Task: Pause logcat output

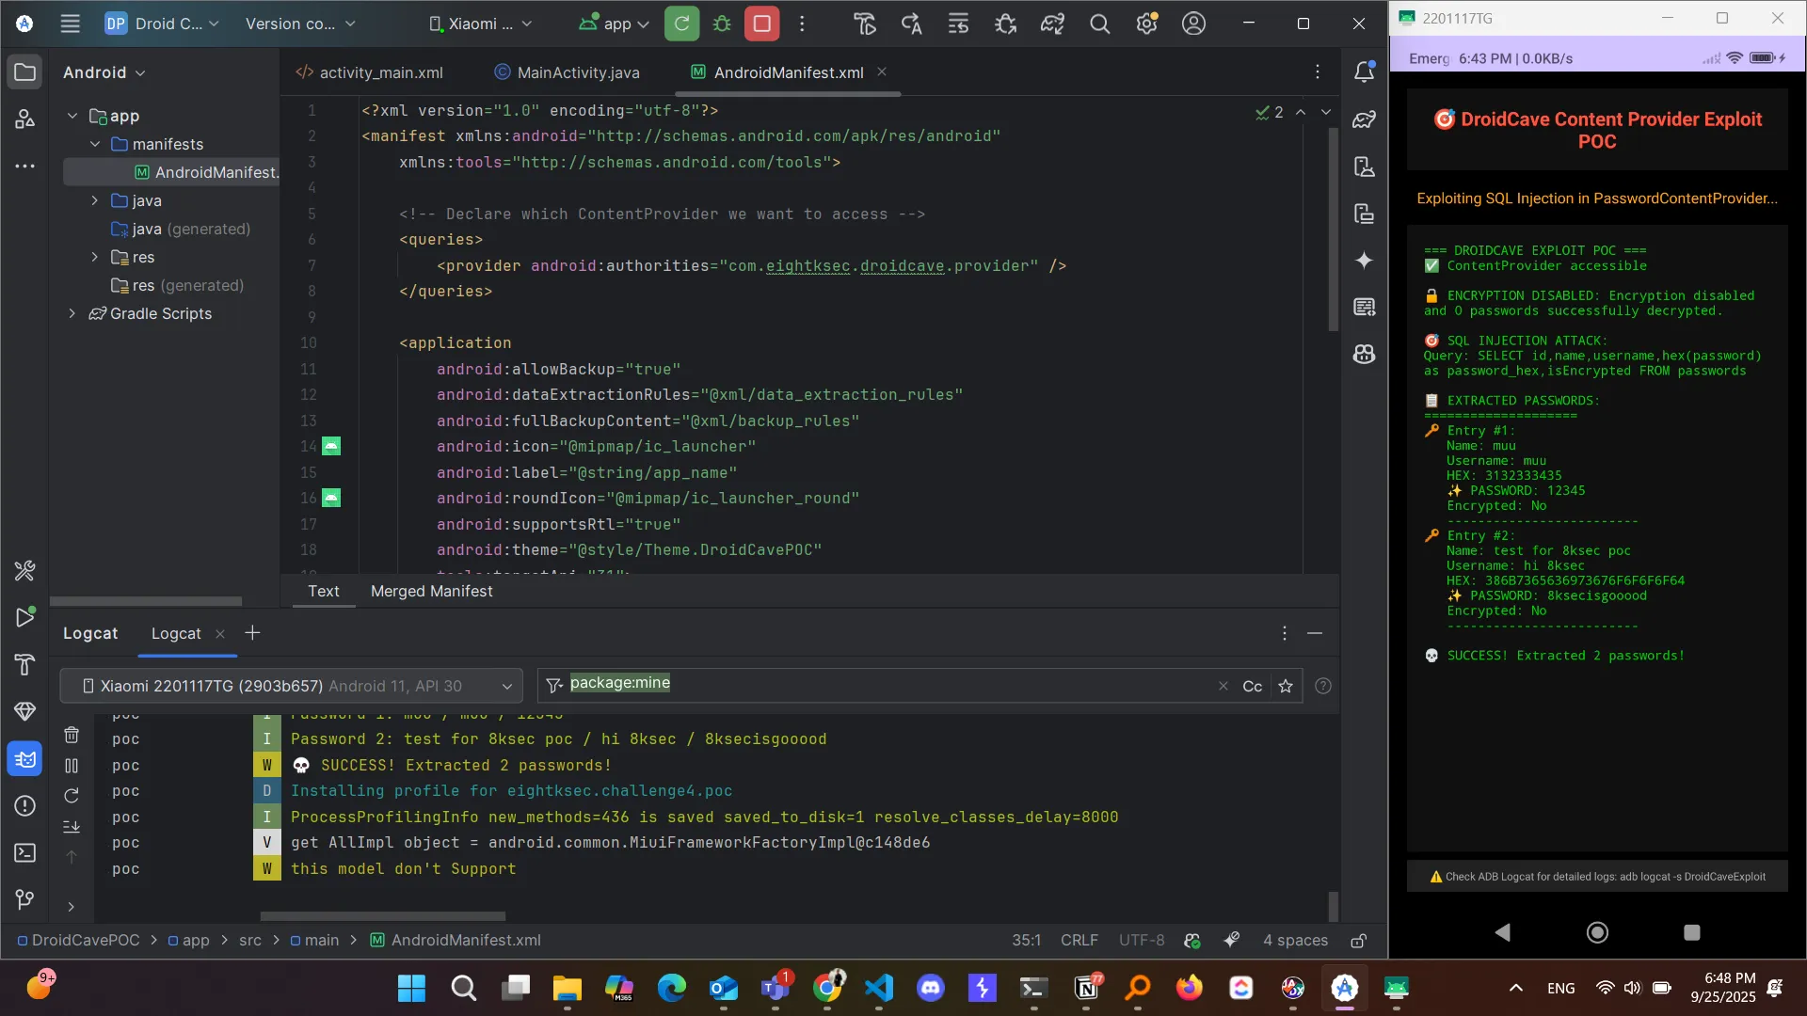Action: tap(72, 766)
